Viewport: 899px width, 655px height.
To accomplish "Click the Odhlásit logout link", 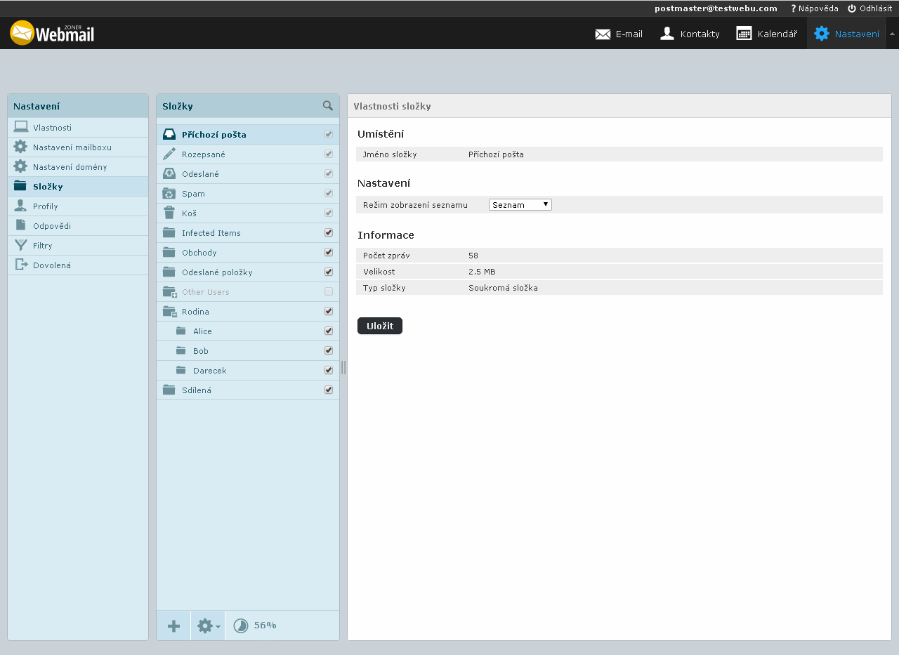I will tap(870, 8).
